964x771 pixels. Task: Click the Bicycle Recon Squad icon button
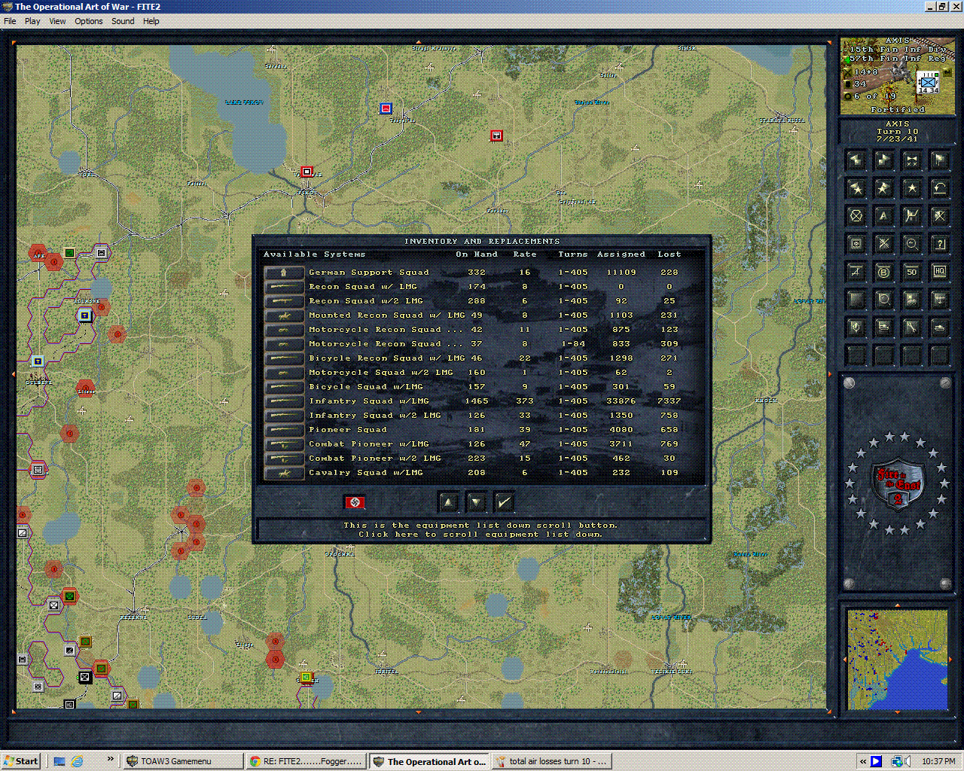284,358
